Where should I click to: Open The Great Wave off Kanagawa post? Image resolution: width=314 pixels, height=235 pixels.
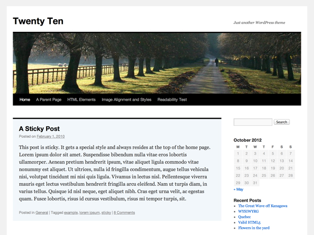tap(262, 206)
